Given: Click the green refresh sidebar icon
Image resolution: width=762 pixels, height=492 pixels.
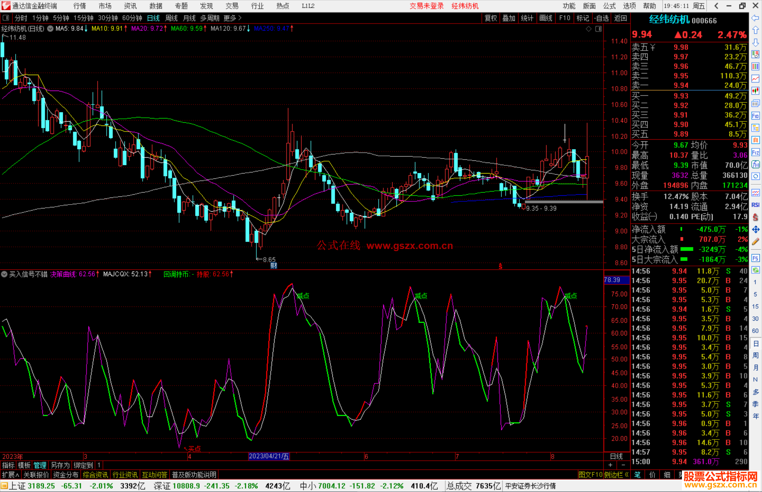Looking at the screenshot, I should [755, 270].
